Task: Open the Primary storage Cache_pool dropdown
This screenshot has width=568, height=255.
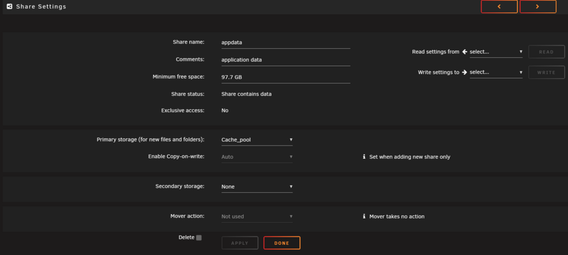Action: (x=257, y=140)
